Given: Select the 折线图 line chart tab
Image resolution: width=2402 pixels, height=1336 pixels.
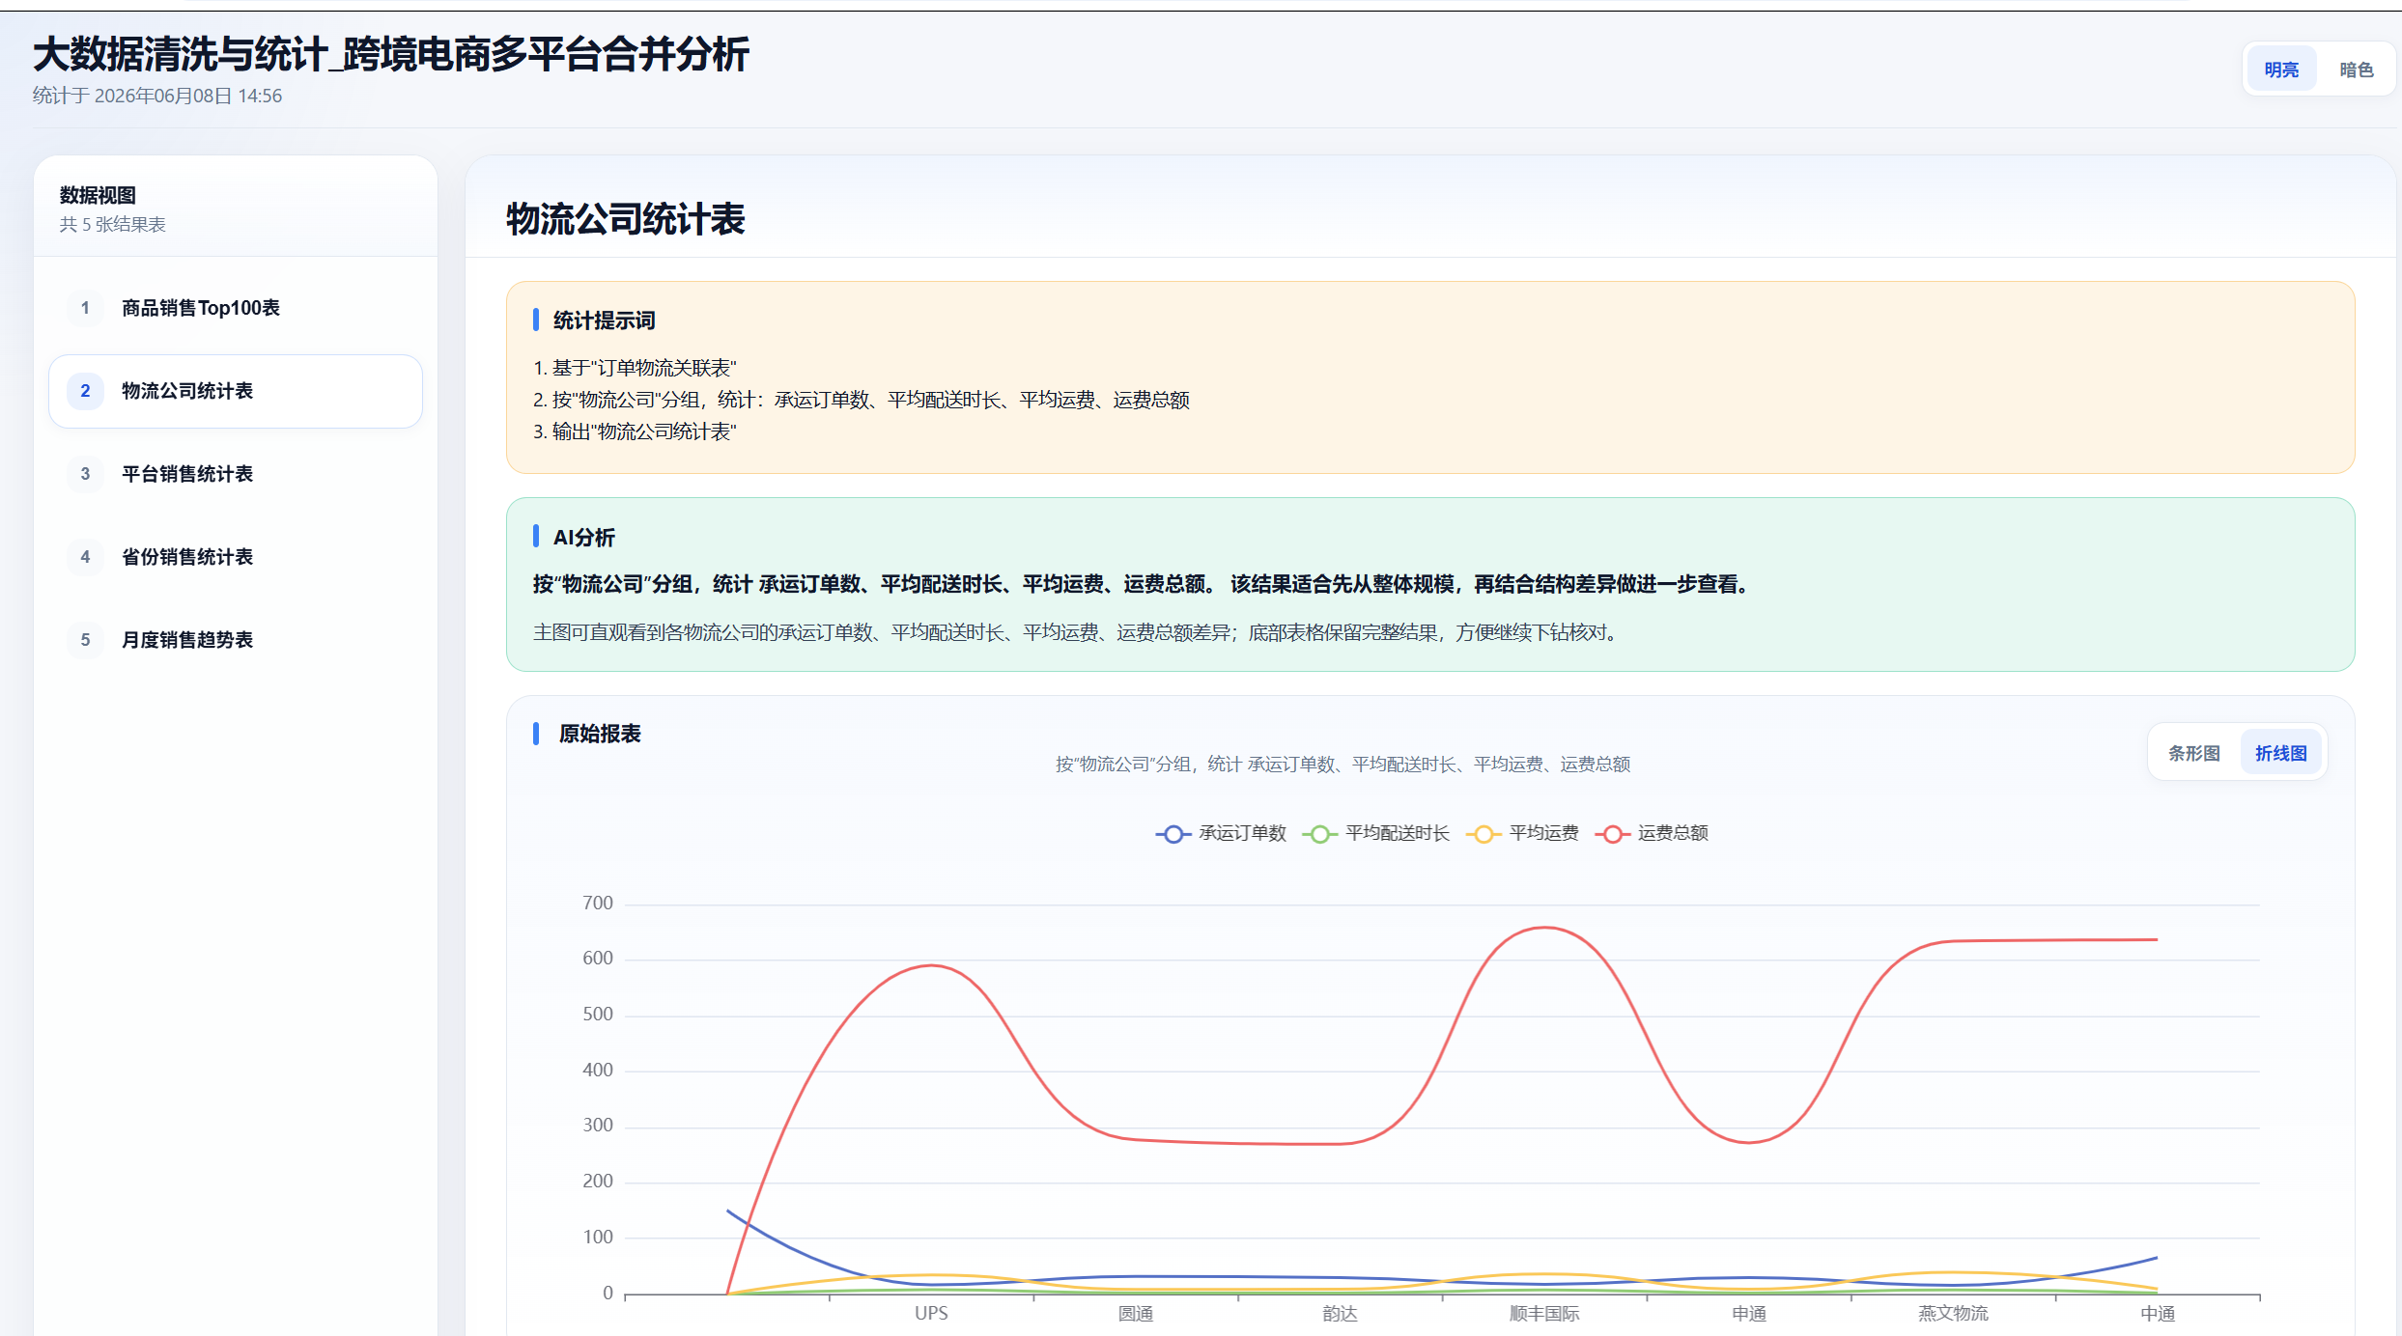Looking at the screenshot, I should coord(2280,753).
